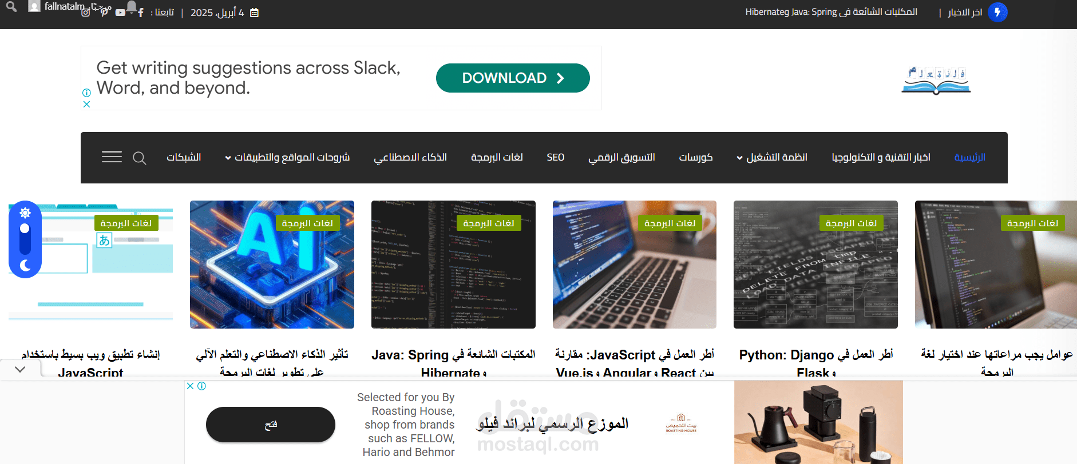Screen dimensions: 1077x464
Task: Open article title عوامل يجب مراعاتها عند اختيار
Action: (997, 363)
